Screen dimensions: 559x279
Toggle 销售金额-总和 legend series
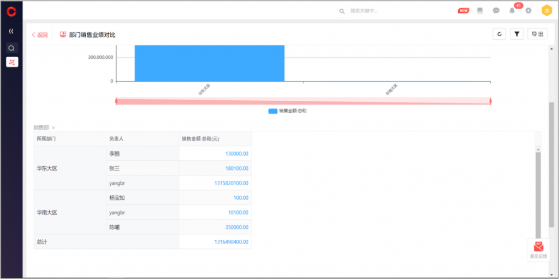click(288, 111)
